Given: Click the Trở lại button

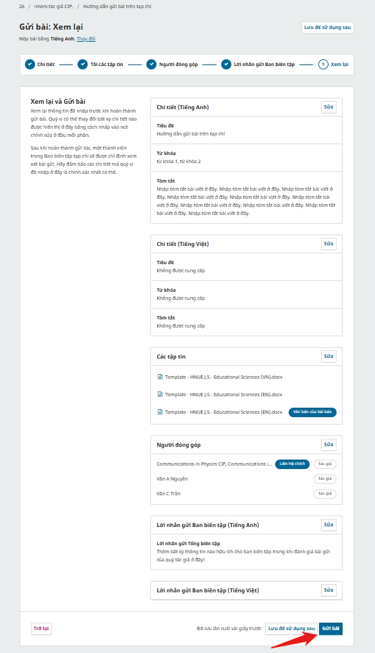Looking at the screenshot, I should 41,629.
